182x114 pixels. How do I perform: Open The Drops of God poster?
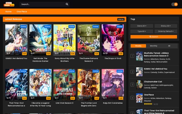113,40
